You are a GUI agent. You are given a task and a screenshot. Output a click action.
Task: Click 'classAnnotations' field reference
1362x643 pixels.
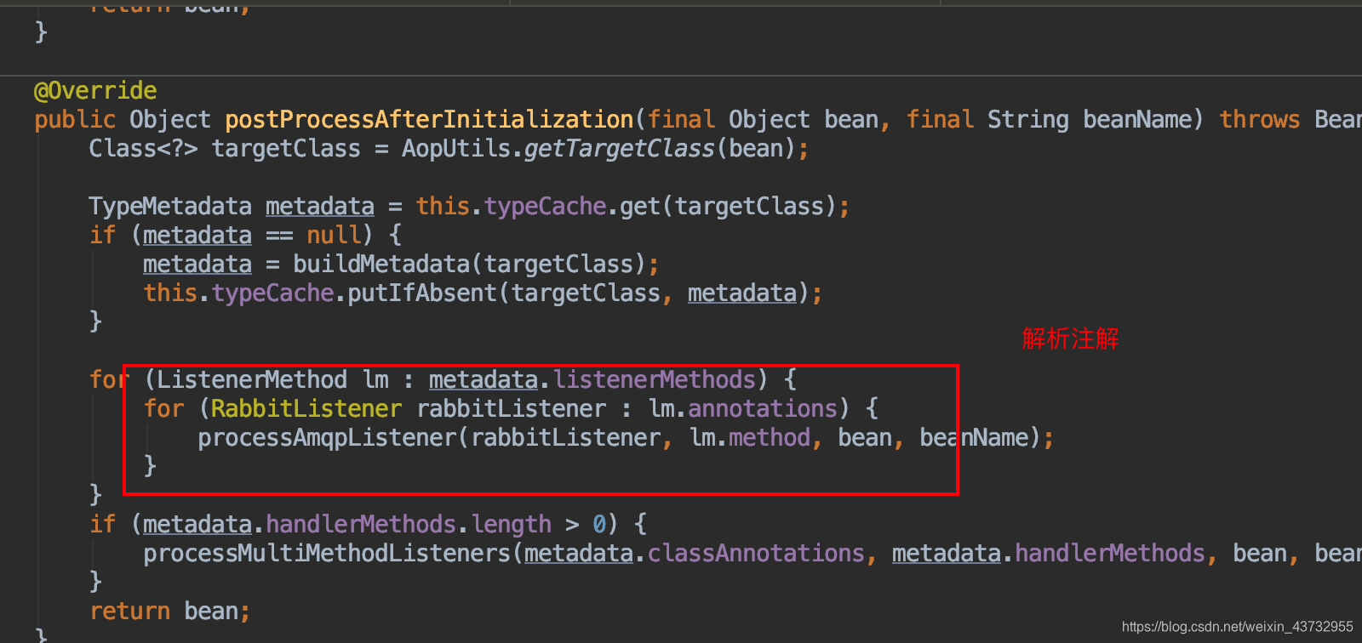click(x=756, y=553)
